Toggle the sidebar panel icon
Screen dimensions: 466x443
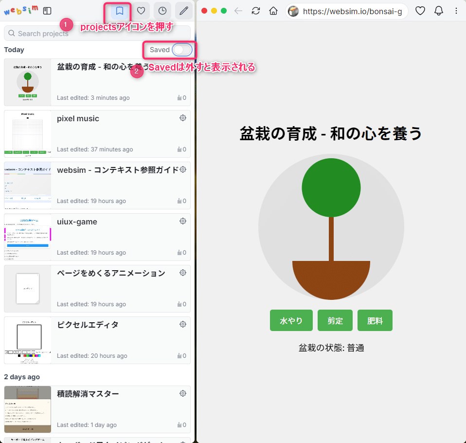tap(47, 11)
